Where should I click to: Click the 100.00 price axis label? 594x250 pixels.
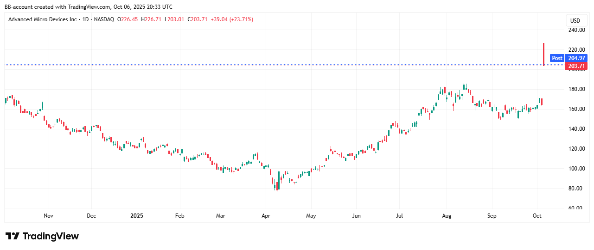576,169
